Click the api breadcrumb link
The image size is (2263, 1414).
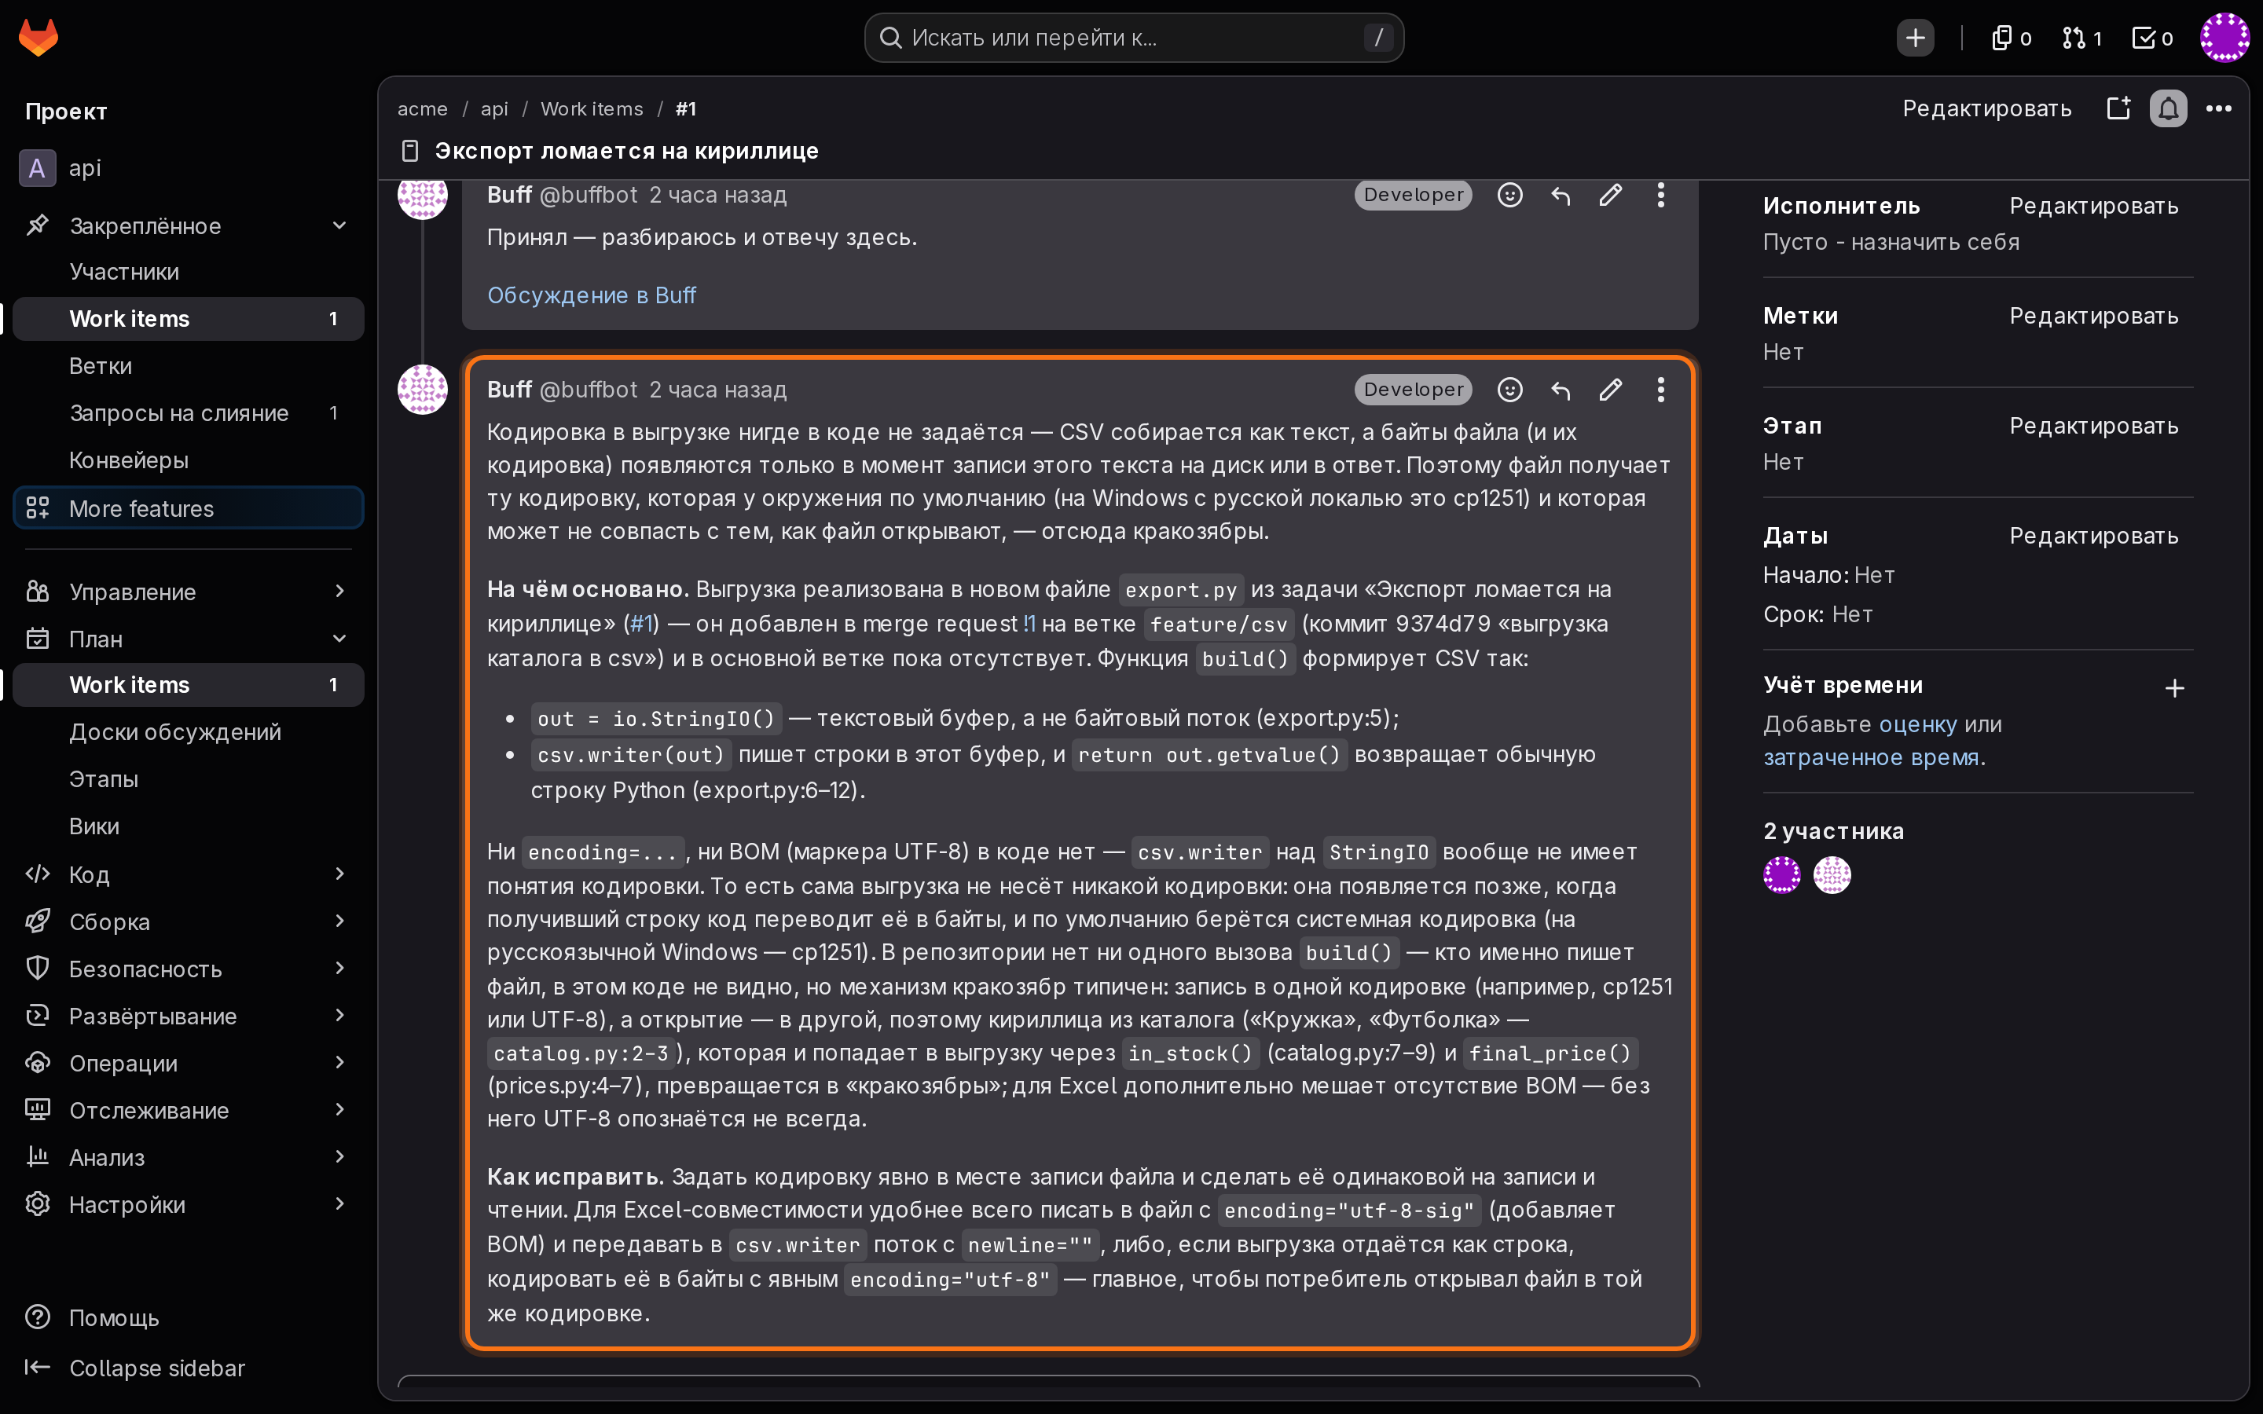(493, 109)
